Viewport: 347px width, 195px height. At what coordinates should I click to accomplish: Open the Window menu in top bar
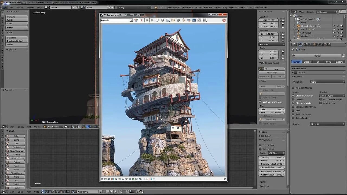30,7
